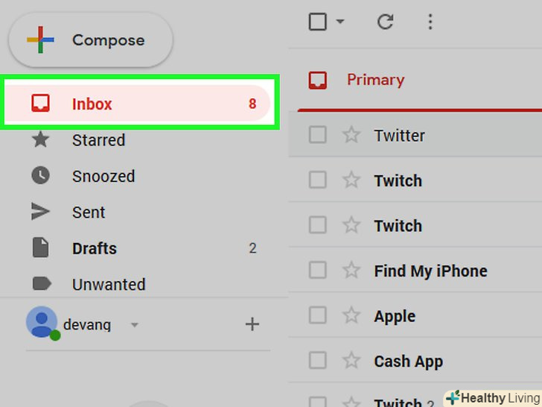Click the devang profile avatar
The width and height of the screenshot is (542, 407).
(x=42, y=323)
